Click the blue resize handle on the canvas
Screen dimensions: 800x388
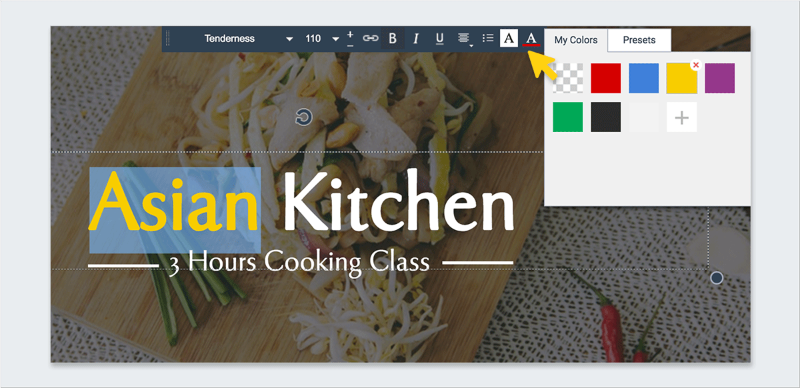716,278
